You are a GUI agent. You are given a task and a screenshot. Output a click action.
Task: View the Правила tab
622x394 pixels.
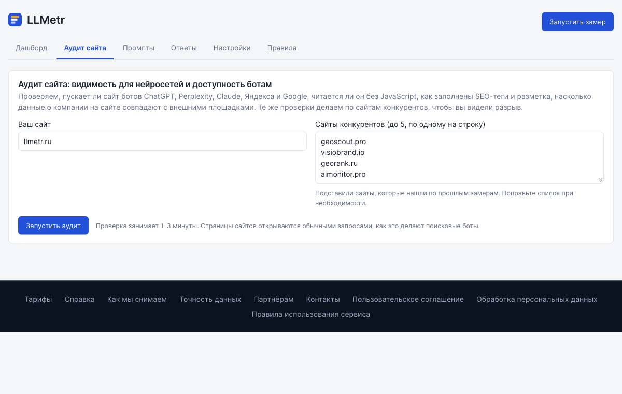[282, 48]
